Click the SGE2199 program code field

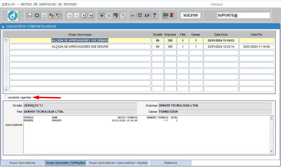coord(190,16)
